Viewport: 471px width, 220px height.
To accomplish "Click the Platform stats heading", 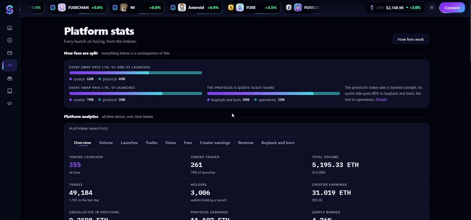I will click(99, 31).
